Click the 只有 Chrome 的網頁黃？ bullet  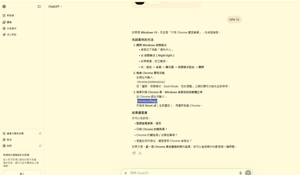pos(151,129)
